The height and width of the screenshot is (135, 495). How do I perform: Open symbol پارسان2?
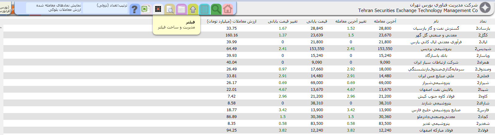[x=483, y=28]
